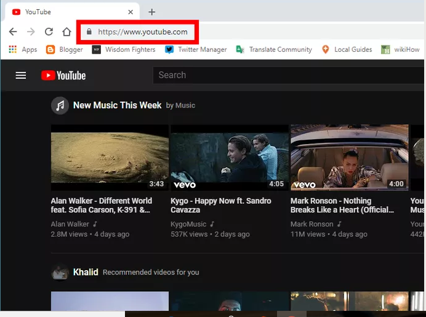Go to the browser home icon
This screenshot has width=426, height=317.
pos(66,32)
